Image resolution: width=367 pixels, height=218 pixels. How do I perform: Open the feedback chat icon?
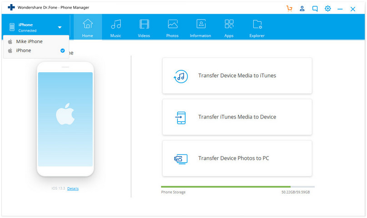(315, 9)
